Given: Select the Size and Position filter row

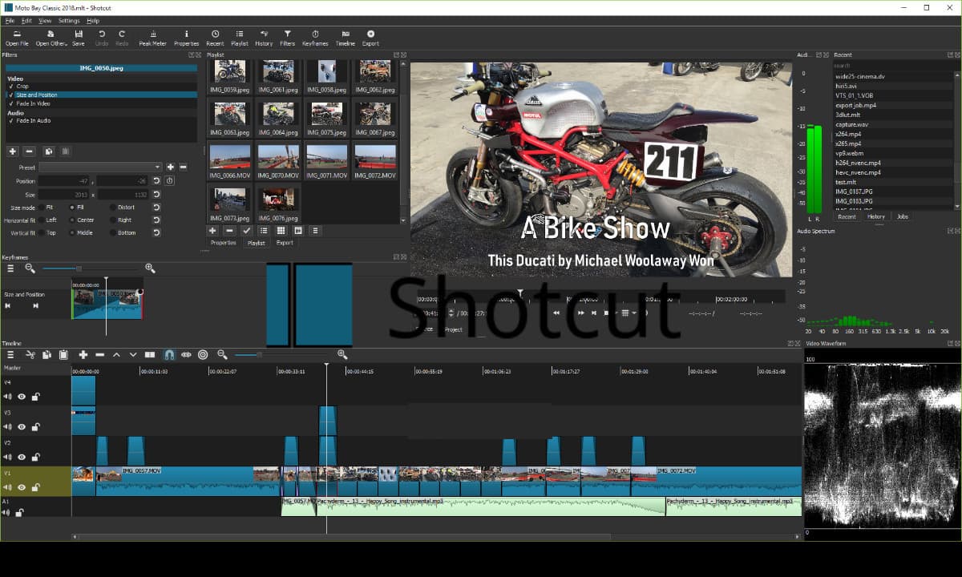Looking at the screenshot, I should tap(101, 95).
